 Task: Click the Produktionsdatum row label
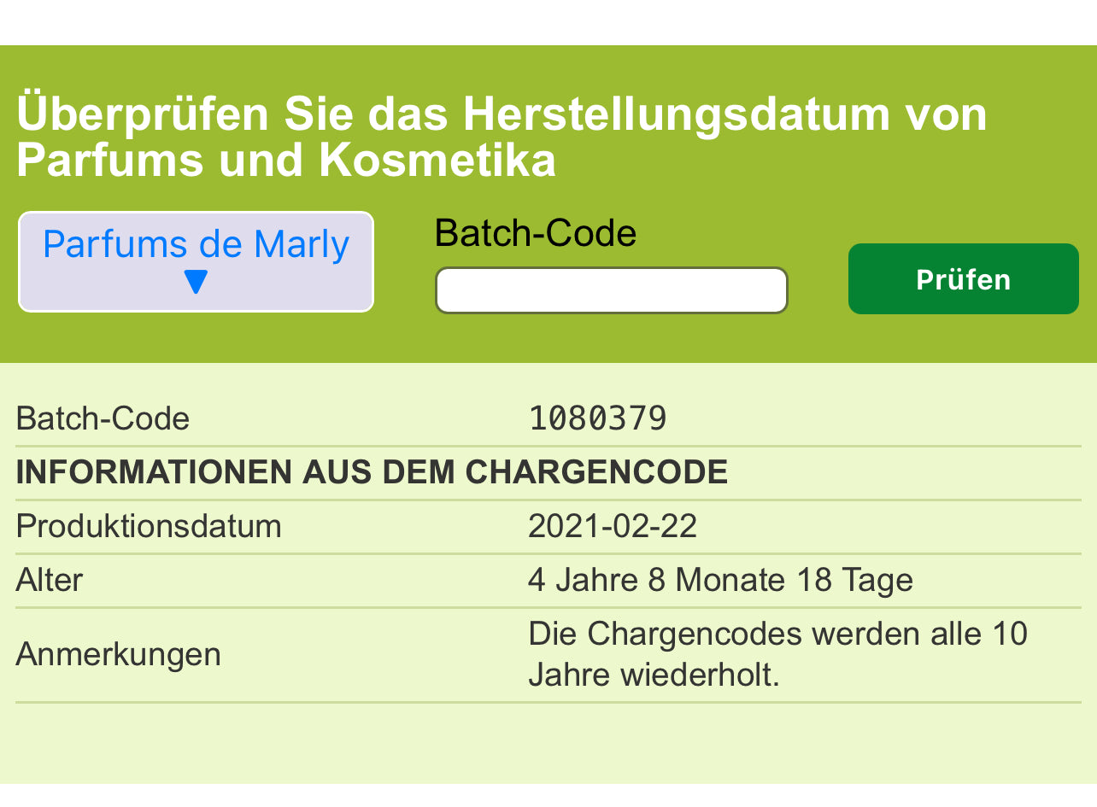click(148, 526)
